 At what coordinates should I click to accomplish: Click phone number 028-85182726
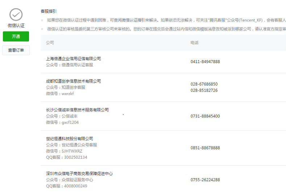[204, 90]
